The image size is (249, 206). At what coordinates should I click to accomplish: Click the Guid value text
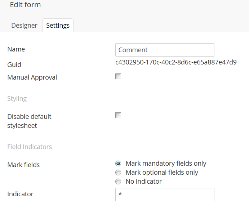[x=176, y=62]
